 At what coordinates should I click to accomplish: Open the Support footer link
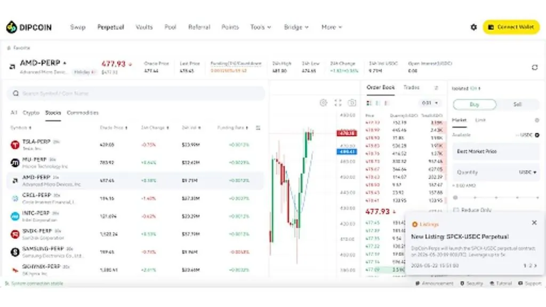530,284
